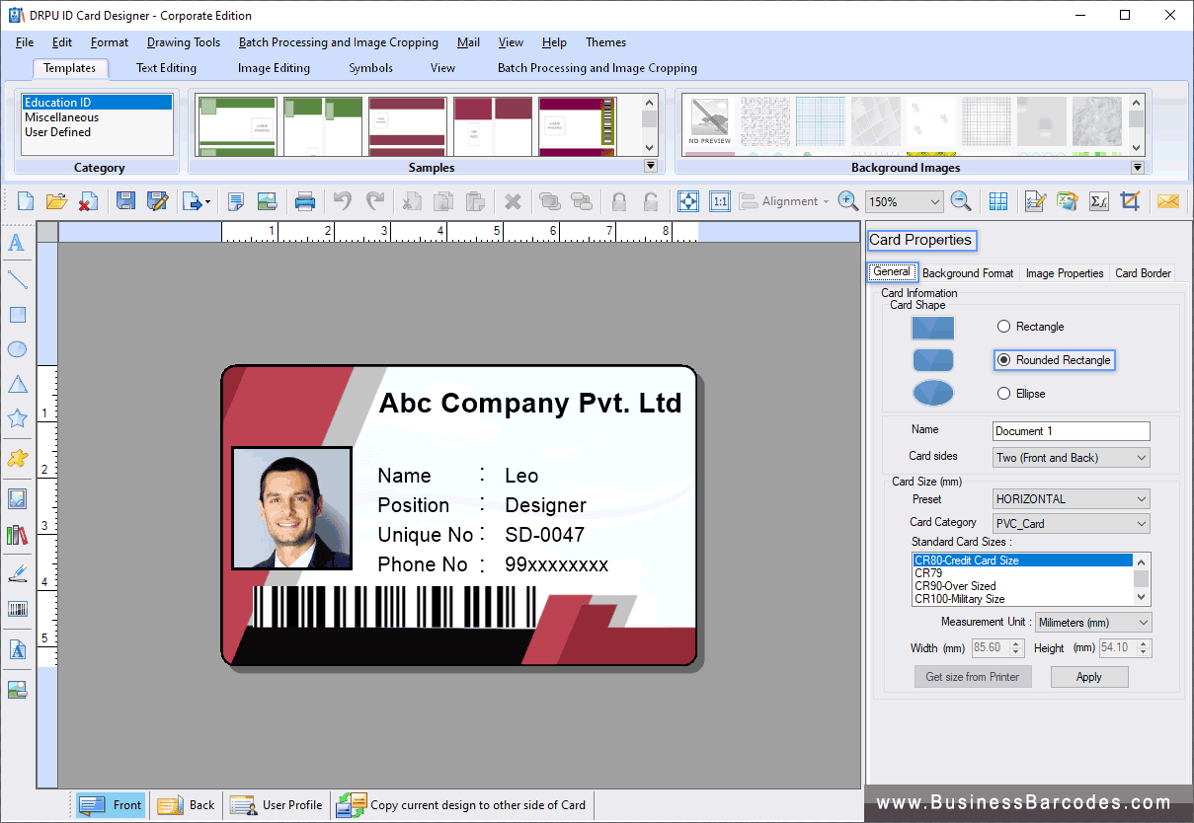Adjust the Width value stepper
Image resolution: width=1194 pixels, height=823 pixels.
[x=1016, y=647]
